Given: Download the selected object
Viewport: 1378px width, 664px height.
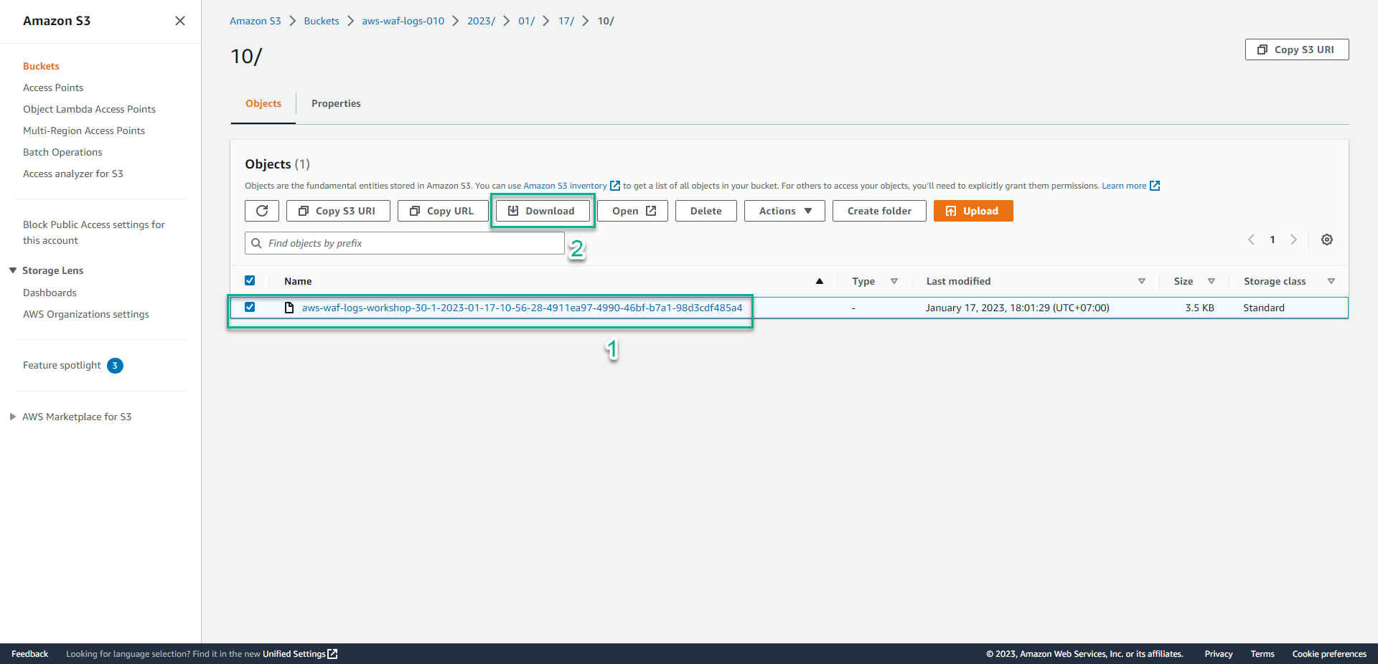Looking at the screenshot, I should (x=543, y=211).
